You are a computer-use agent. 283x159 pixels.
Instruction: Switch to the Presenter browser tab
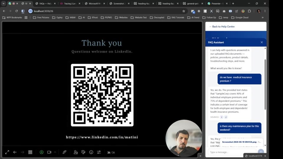coord(217,4)
